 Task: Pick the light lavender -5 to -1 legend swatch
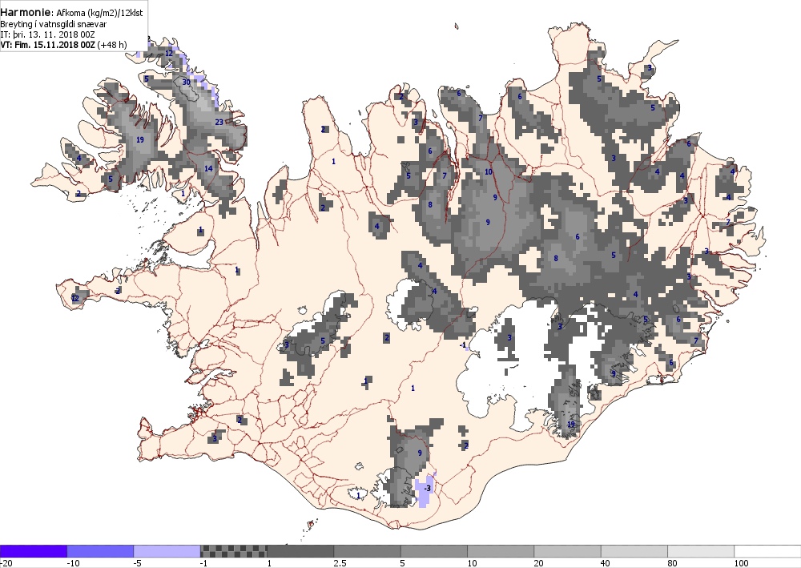[167, 551]
